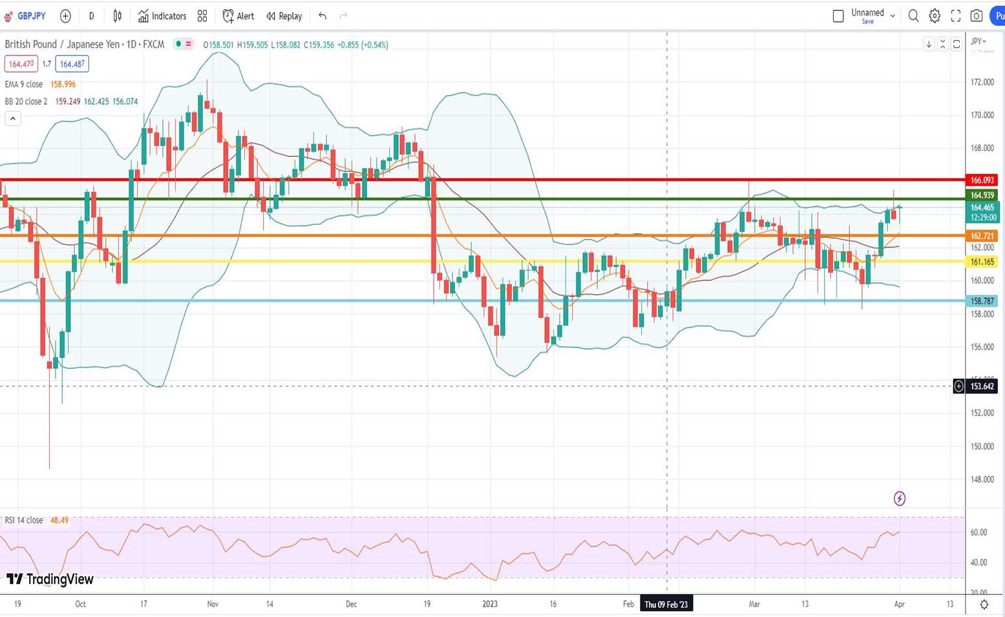The width and height of the screenshot is (1005, 617).
Task: Maximize the chart pane with square icon
Action: 957,44
